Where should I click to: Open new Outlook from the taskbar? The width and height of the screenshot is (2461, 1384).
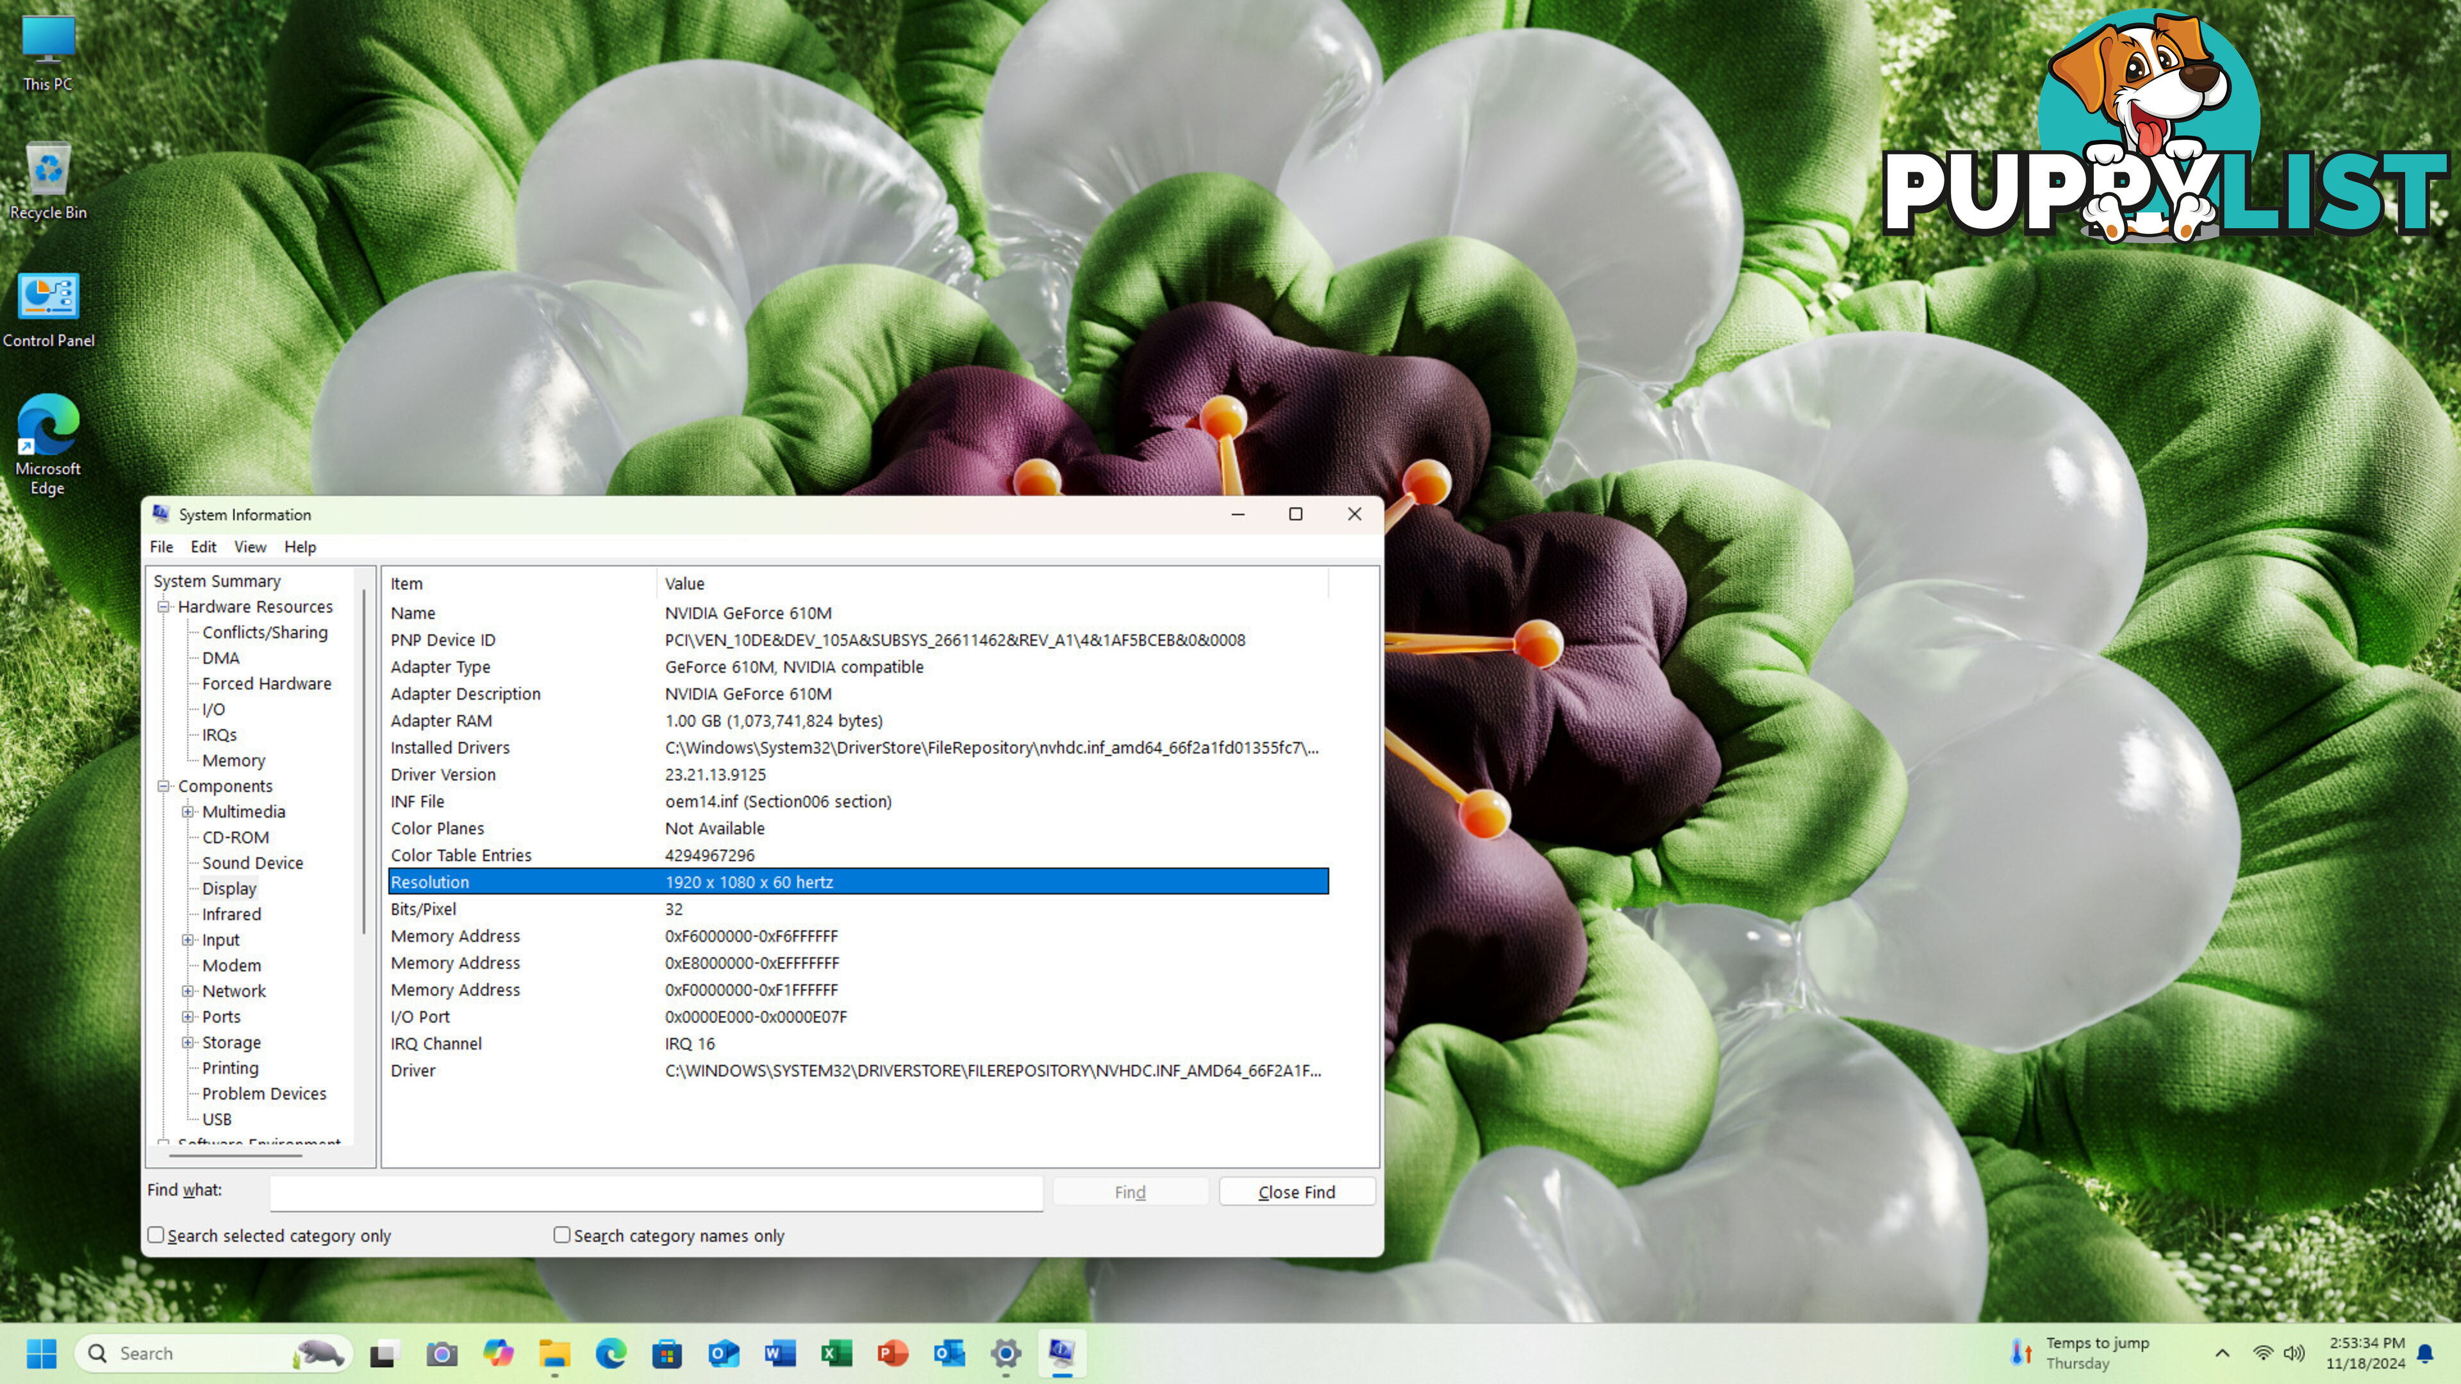coord(723,1353)
